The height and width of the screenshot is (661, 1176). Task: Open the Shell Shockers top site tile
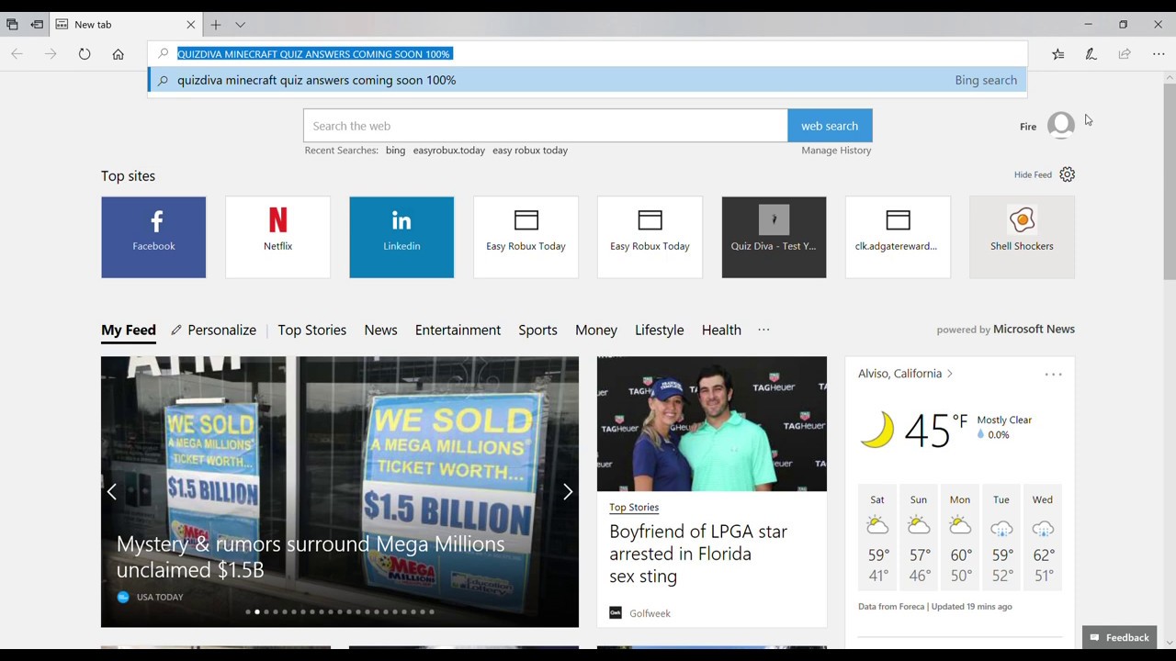pyautogui.click(x=1022, y=237)
